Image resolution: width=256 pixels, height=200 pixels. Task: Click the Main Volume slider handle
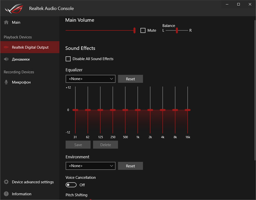(x=134, y=31)
